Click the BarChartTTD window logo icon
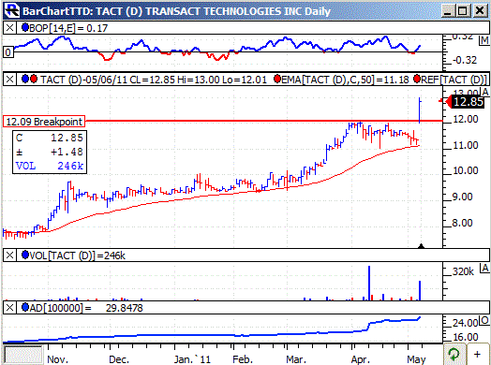491x365 pixels. [12, 11]
